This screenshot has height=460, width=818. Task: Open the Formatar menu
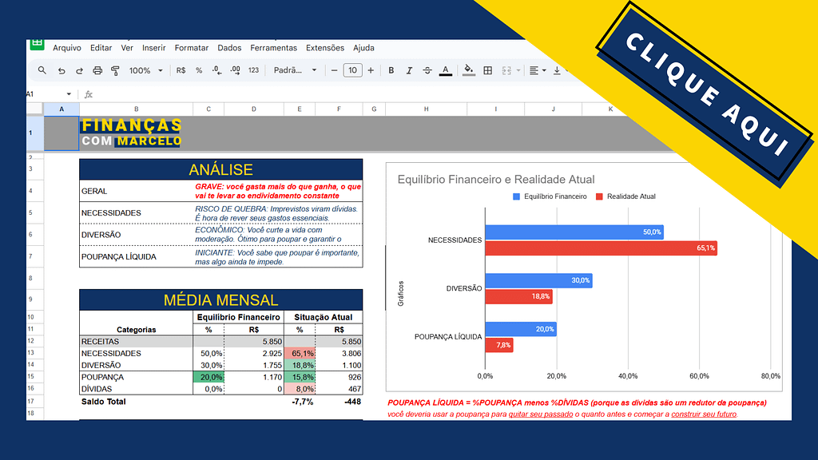click(x=192, y=48)
